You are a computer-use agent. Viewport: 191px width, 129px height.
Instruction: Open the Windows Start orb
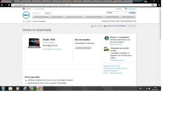click(3, 88)
